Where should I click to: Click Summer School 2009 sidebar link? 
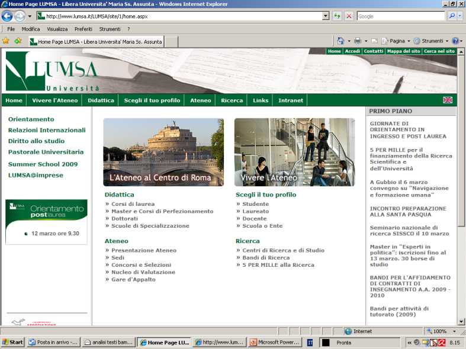pos(43,164)
